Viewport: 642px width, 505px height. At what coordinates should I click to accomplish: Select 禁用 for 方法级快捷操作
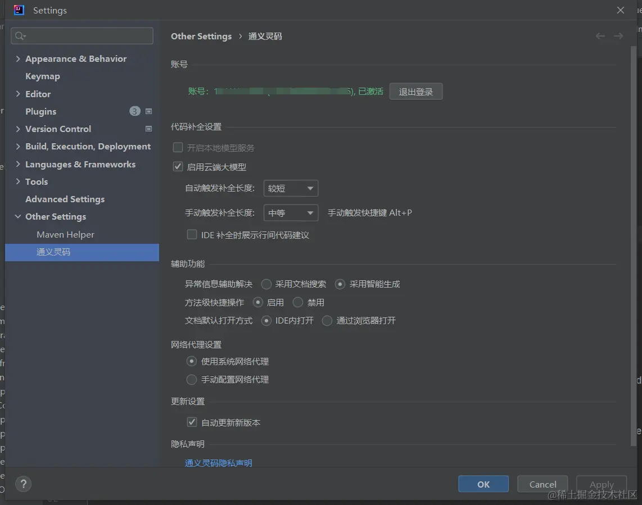pos(297,302)
